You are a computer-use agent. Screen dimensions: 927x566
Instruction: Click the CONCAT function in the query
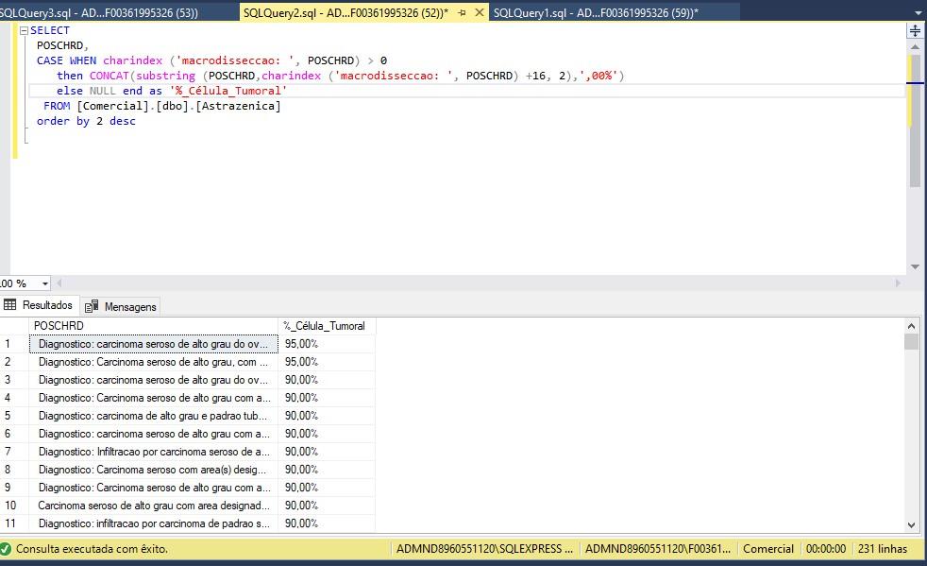tap(109, 76)
